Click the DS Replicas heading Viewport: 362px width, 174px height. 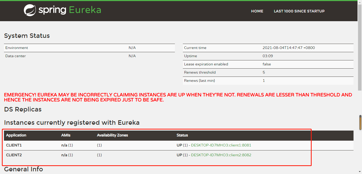(23, 109)
